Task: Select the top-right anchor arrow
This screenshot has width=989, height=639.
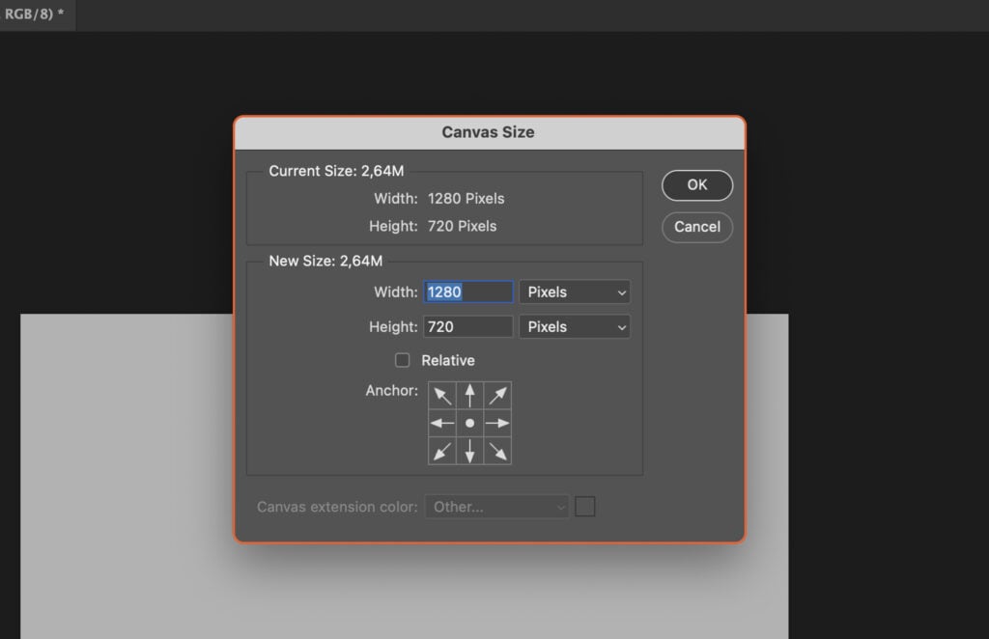Action: click(498, 394)
